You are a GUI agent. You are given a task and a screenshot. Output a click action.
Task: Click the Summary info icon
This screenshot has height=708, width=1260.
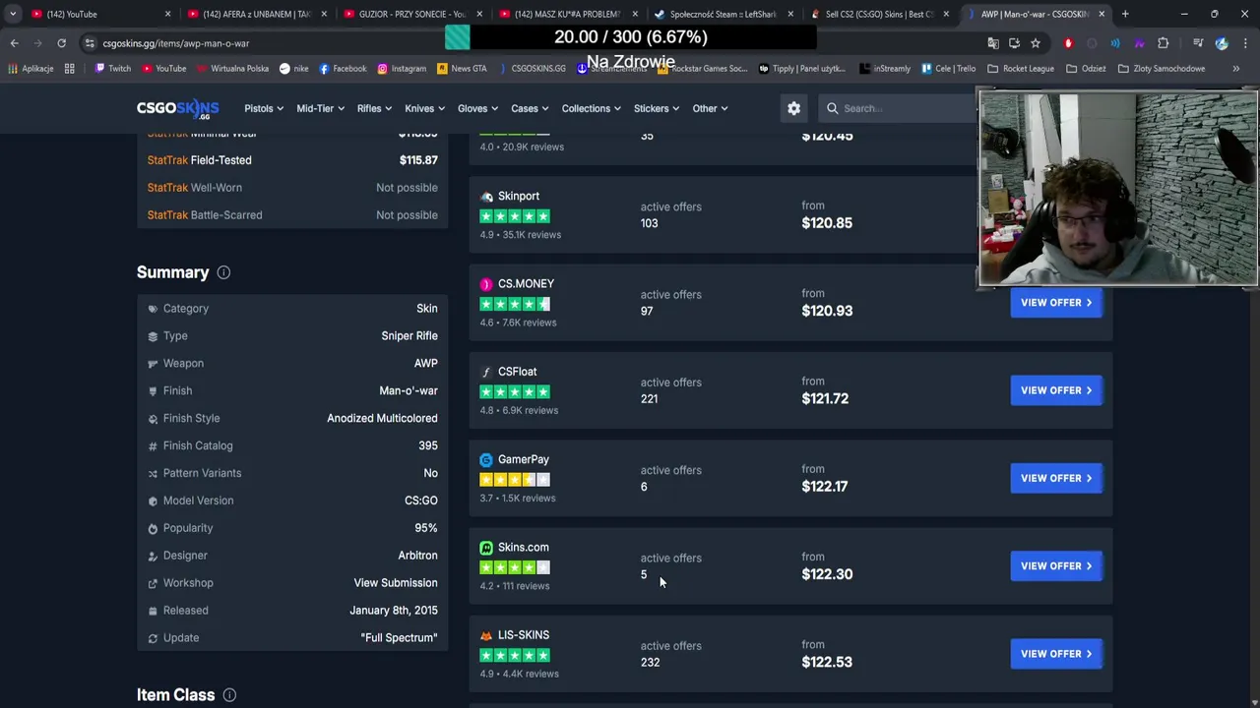pos(223,272)
